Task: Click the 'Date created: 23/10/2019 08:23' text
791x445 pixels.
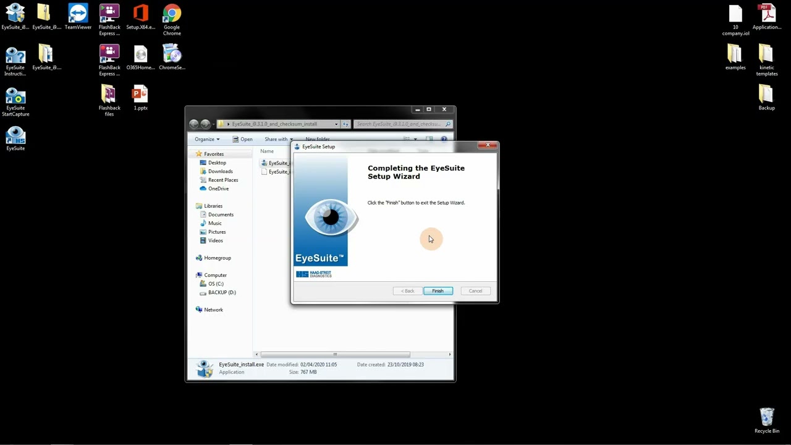Action: coord(391,365)
